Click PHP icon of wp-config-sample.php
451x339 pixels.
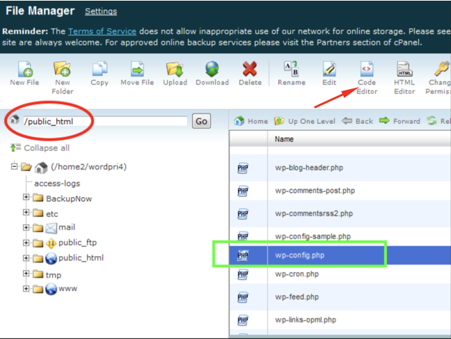243,236
